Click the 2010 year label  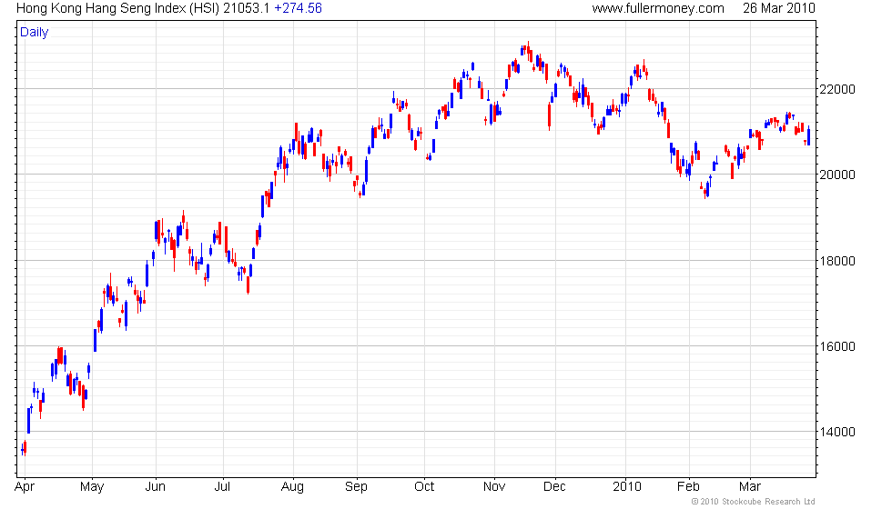(x=627, y=487)
